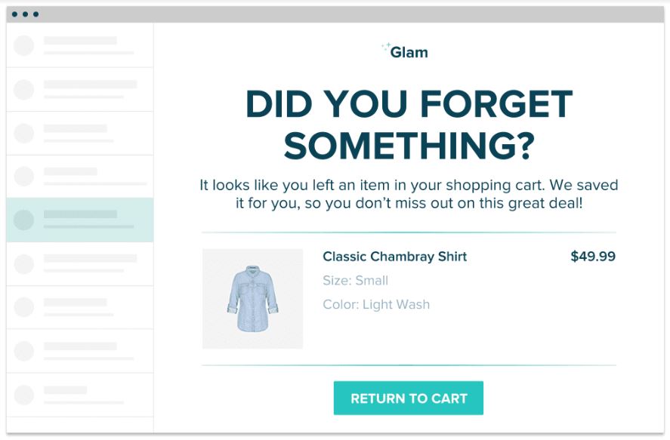Open the chambray shirt product thumbnail
The height and width of the screenshot is (440, 670).
coord(252,299)
